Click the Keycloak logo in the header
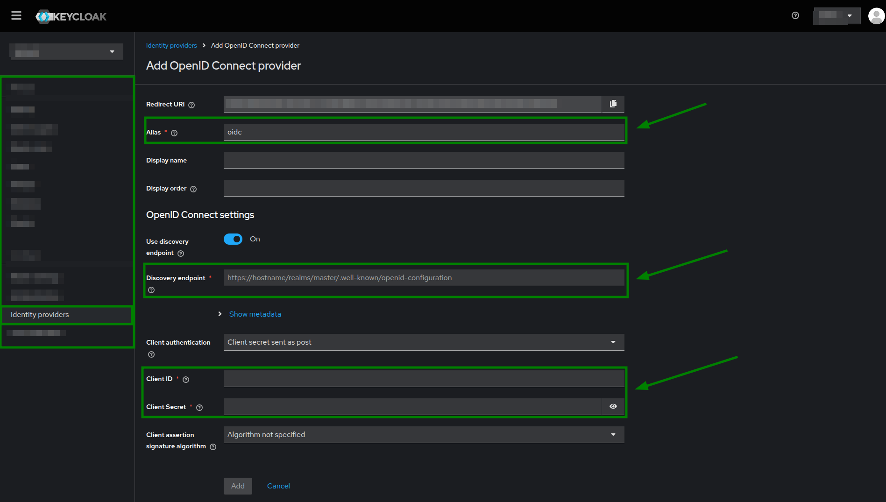Screen dimensions: 886x502 point(71,16)
